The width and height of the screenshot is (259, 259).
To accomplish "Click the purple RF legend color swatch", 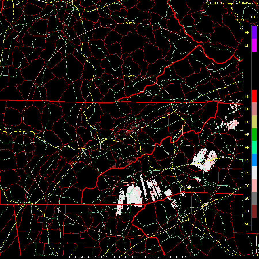I will coord(254,32).
